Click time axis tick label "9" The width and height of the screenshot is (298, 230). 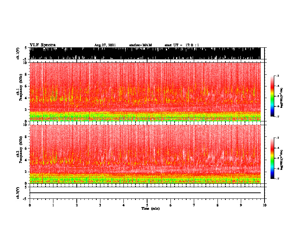click(241, 205)
